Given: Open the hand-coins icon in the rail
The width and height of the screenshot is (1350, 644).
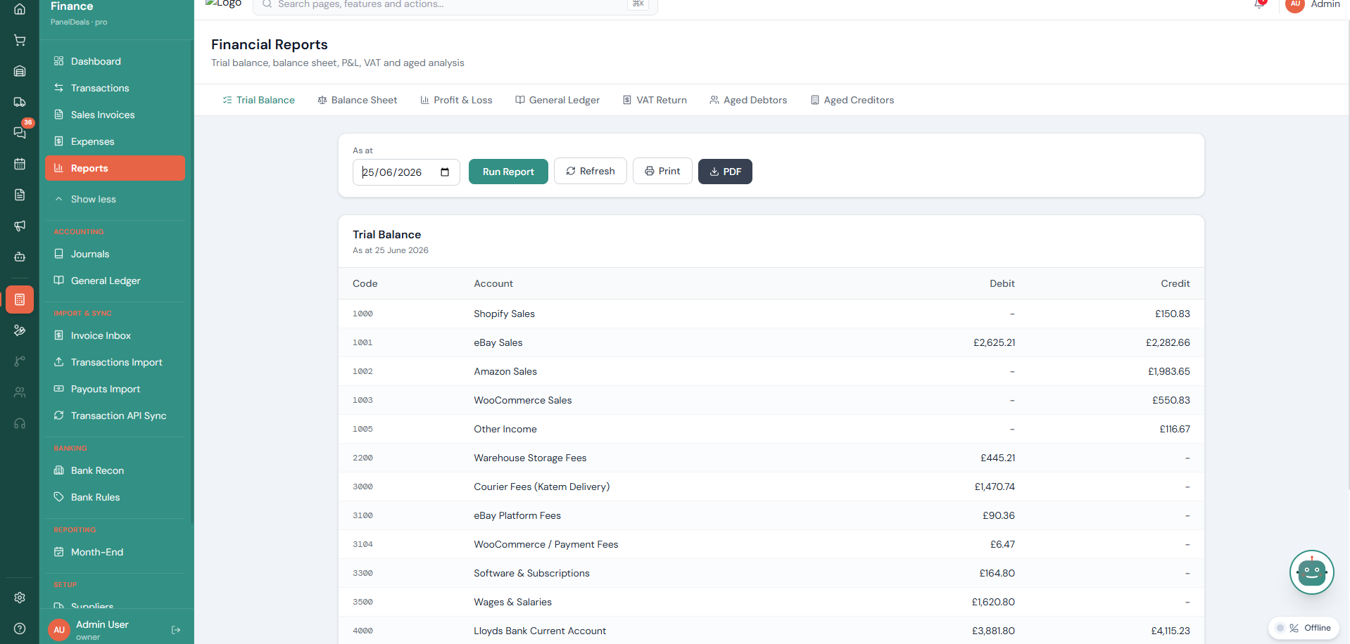Looking at the screenshot, I should click(20, 330).
